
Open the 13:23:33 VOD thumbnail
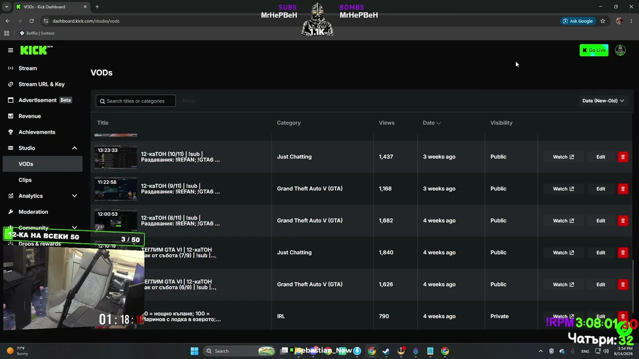point(116,157)
